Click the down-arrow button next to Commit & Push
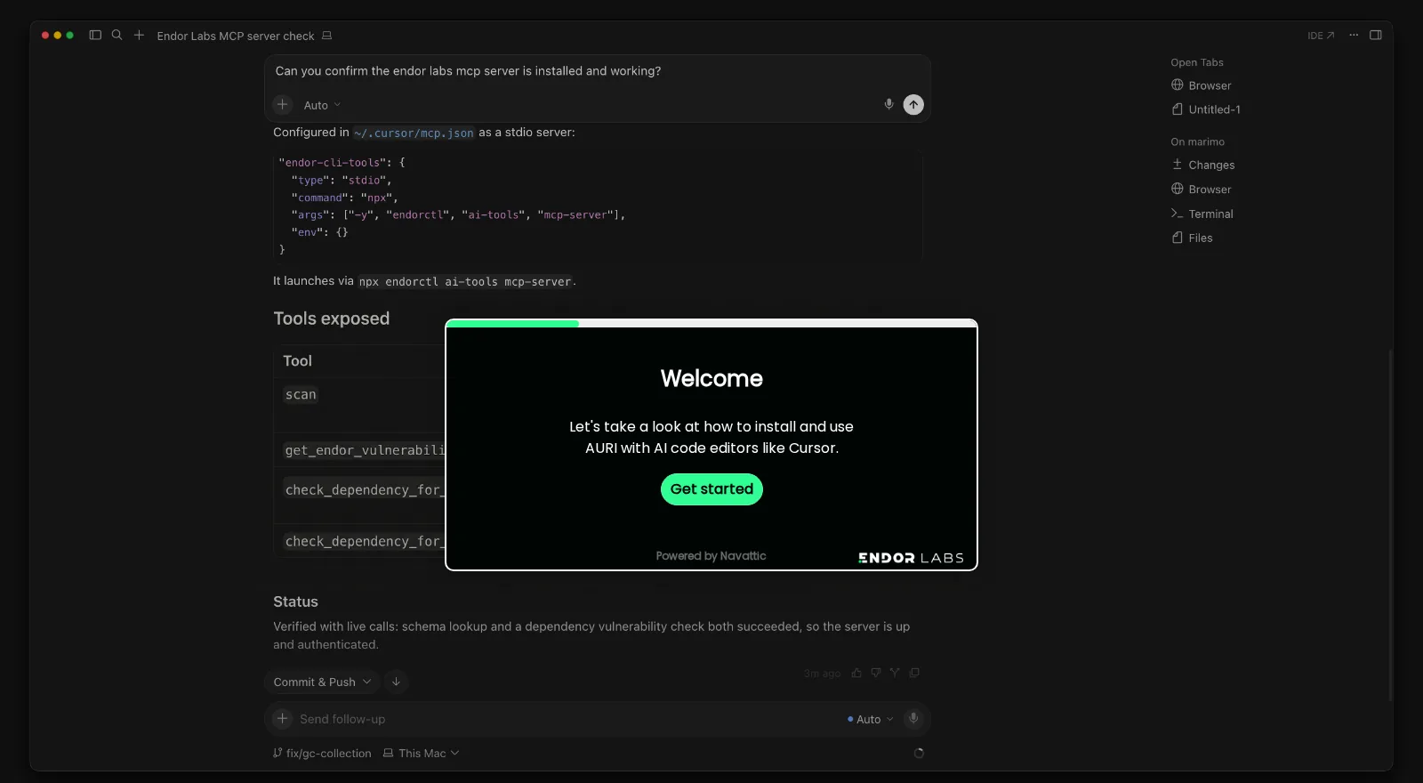 [x=396, y=682]
